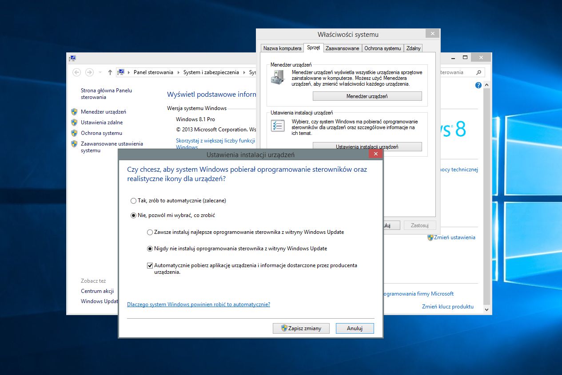This screenshot has width=562, height=375.
Task: Expand the chevron after 'System i zabezpieczenia'
Action: (x=244, y=72)
